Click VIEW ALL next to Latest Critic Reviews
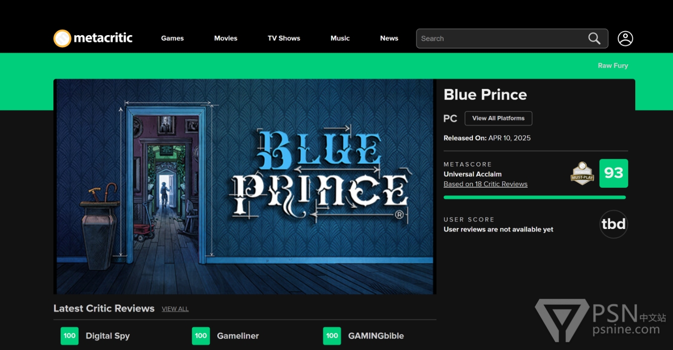The height and width of the screenshot is (350, 673). tap(175, 309)
